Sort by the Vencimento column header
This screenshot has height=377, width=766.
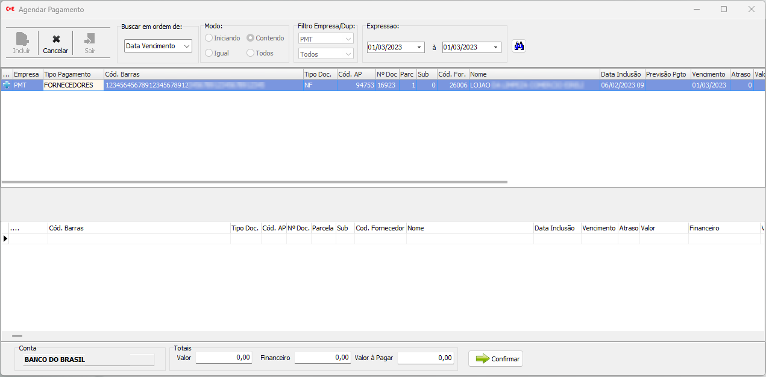[x=709, y=74]
